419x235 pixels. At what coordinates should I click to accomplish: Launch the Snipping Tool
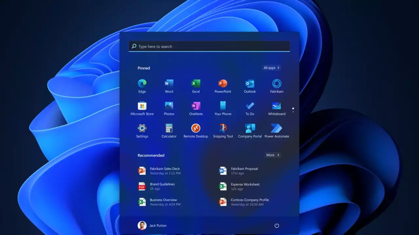click(x=223, y=128)
